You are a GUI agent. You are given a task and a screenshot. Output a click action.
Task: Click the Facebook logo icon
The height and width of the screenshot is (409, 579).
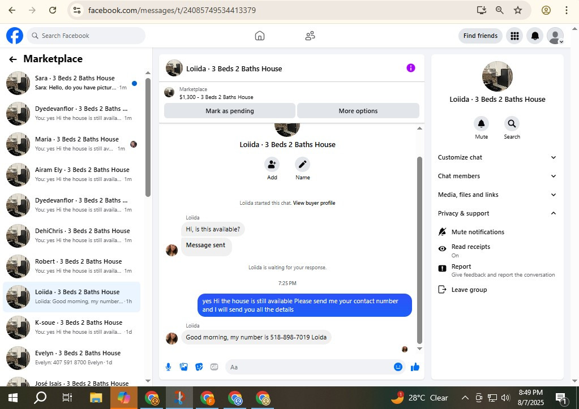(15, 36)
